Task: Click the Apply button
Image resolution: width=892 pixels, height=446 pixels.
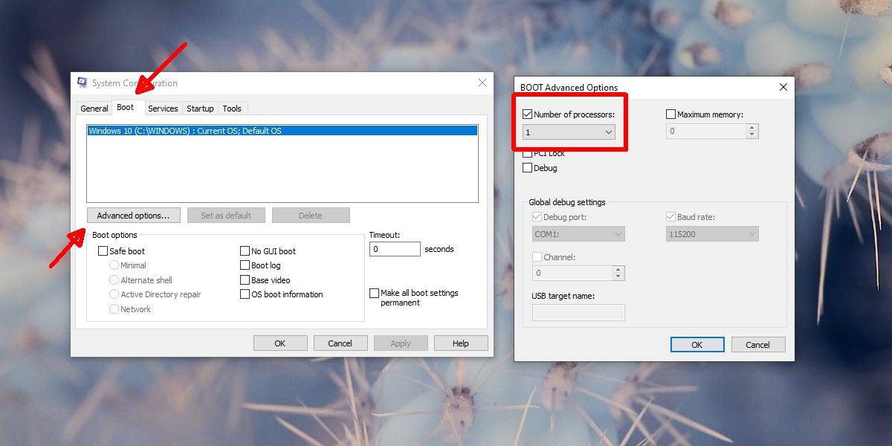Action: pos(401,343)
